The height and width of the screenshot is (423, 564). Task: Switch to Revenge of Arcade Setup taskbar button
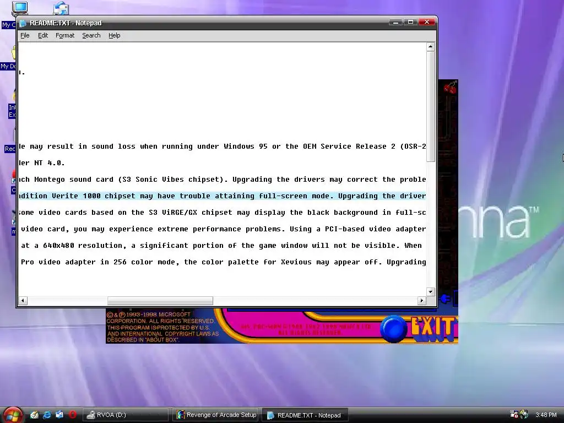(x=216, y=415)
